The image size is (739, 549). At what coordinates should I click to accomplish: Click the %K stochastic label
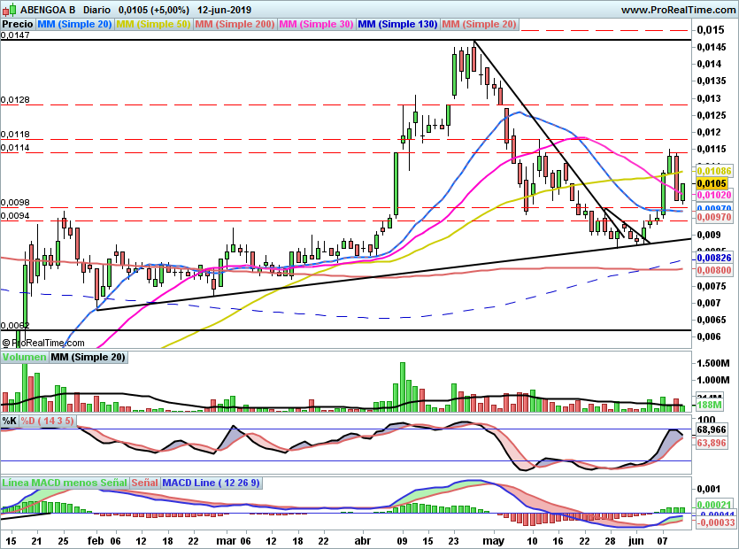tap(10, 420)
